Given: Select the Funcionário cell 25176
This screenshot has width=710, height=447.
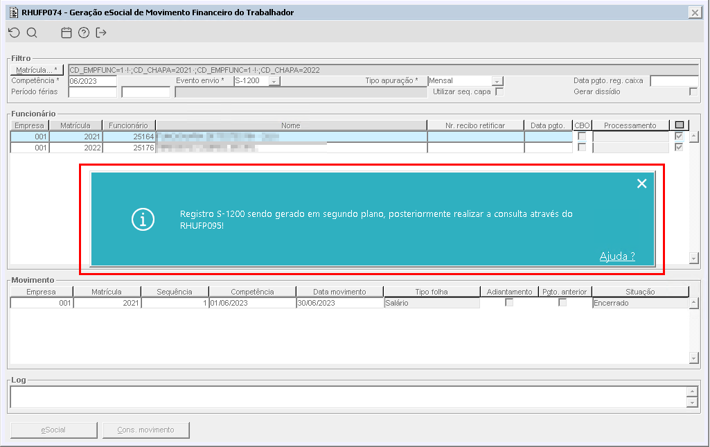Looking at the screenshot, I should click(129, 148).
